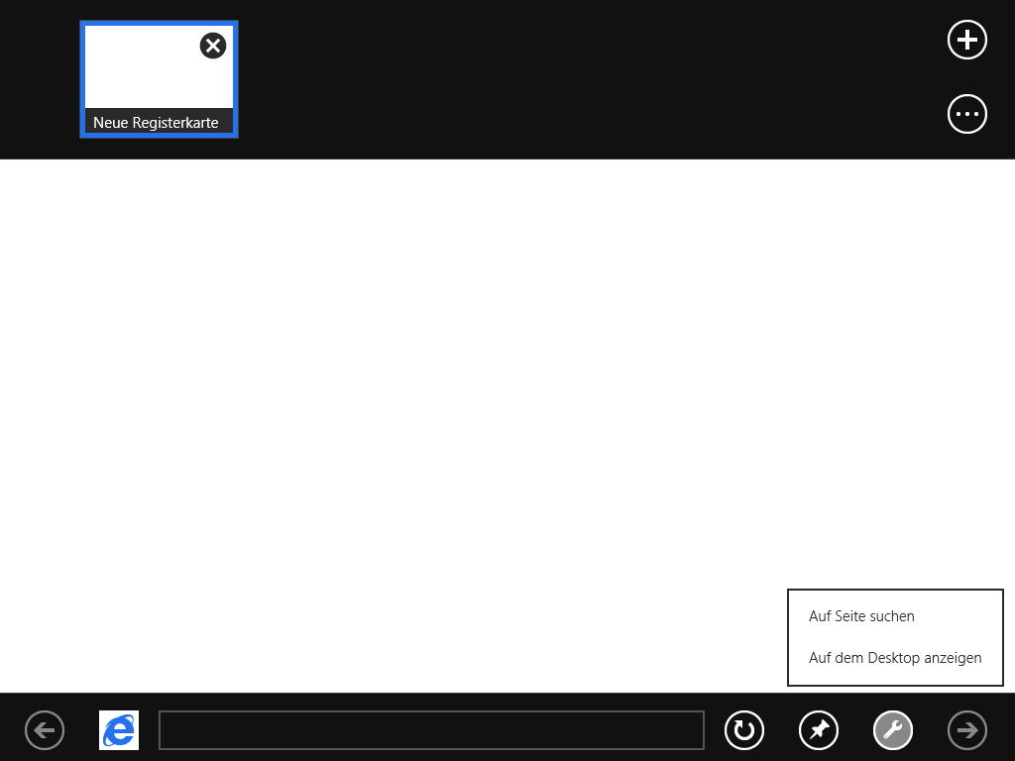Click empty space between pin and wrench buttons
Screen dimensions: 1015x761
click(855, 730)
